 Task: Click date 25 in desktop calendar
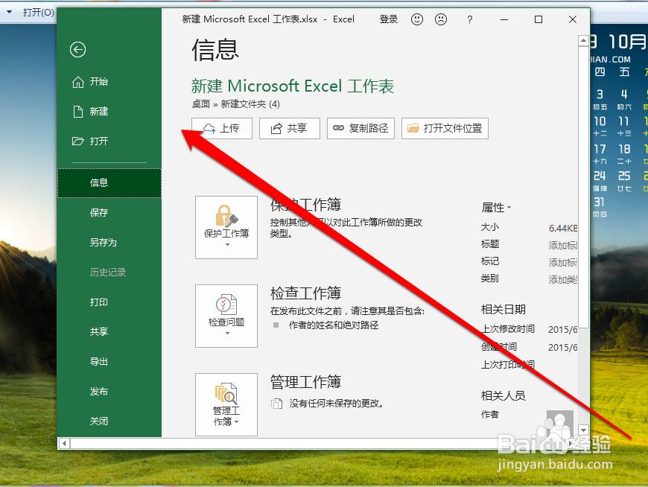[624, 176]
